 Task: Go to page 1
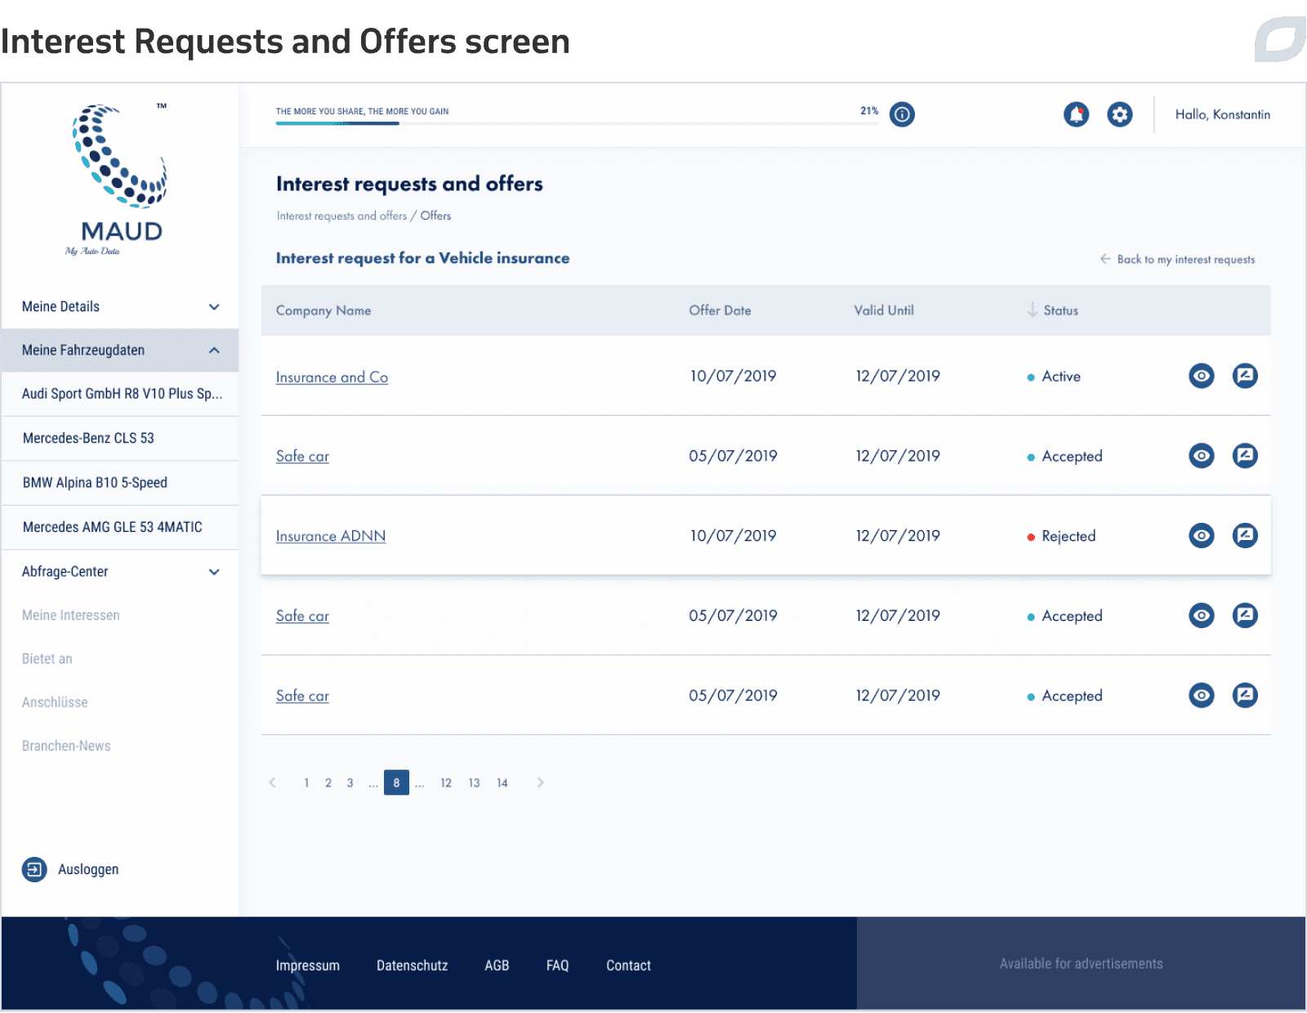(x=306, y=783)
